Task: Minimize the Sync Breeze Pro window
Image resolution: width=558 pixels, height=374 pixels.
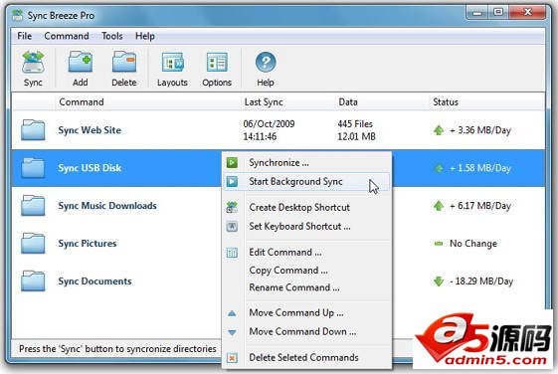Action: click(476, 13)
